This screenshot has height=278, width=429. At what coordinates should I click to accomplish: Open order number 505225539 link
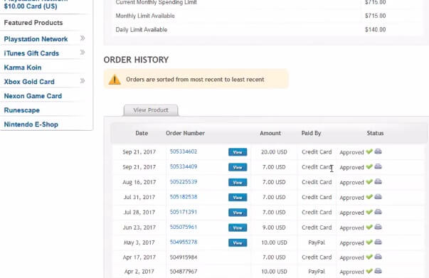tap(184, 181)
